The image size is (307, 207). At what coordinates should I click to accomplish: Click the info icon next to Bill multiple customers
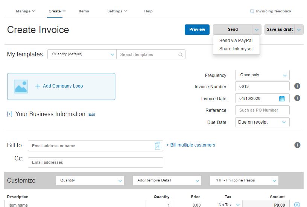pos(297,145)
